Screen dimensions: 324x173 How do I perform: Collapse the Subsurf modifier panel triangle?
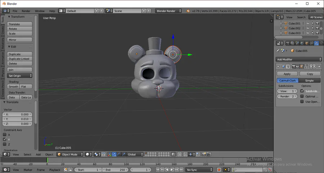(x=278, y=67)
